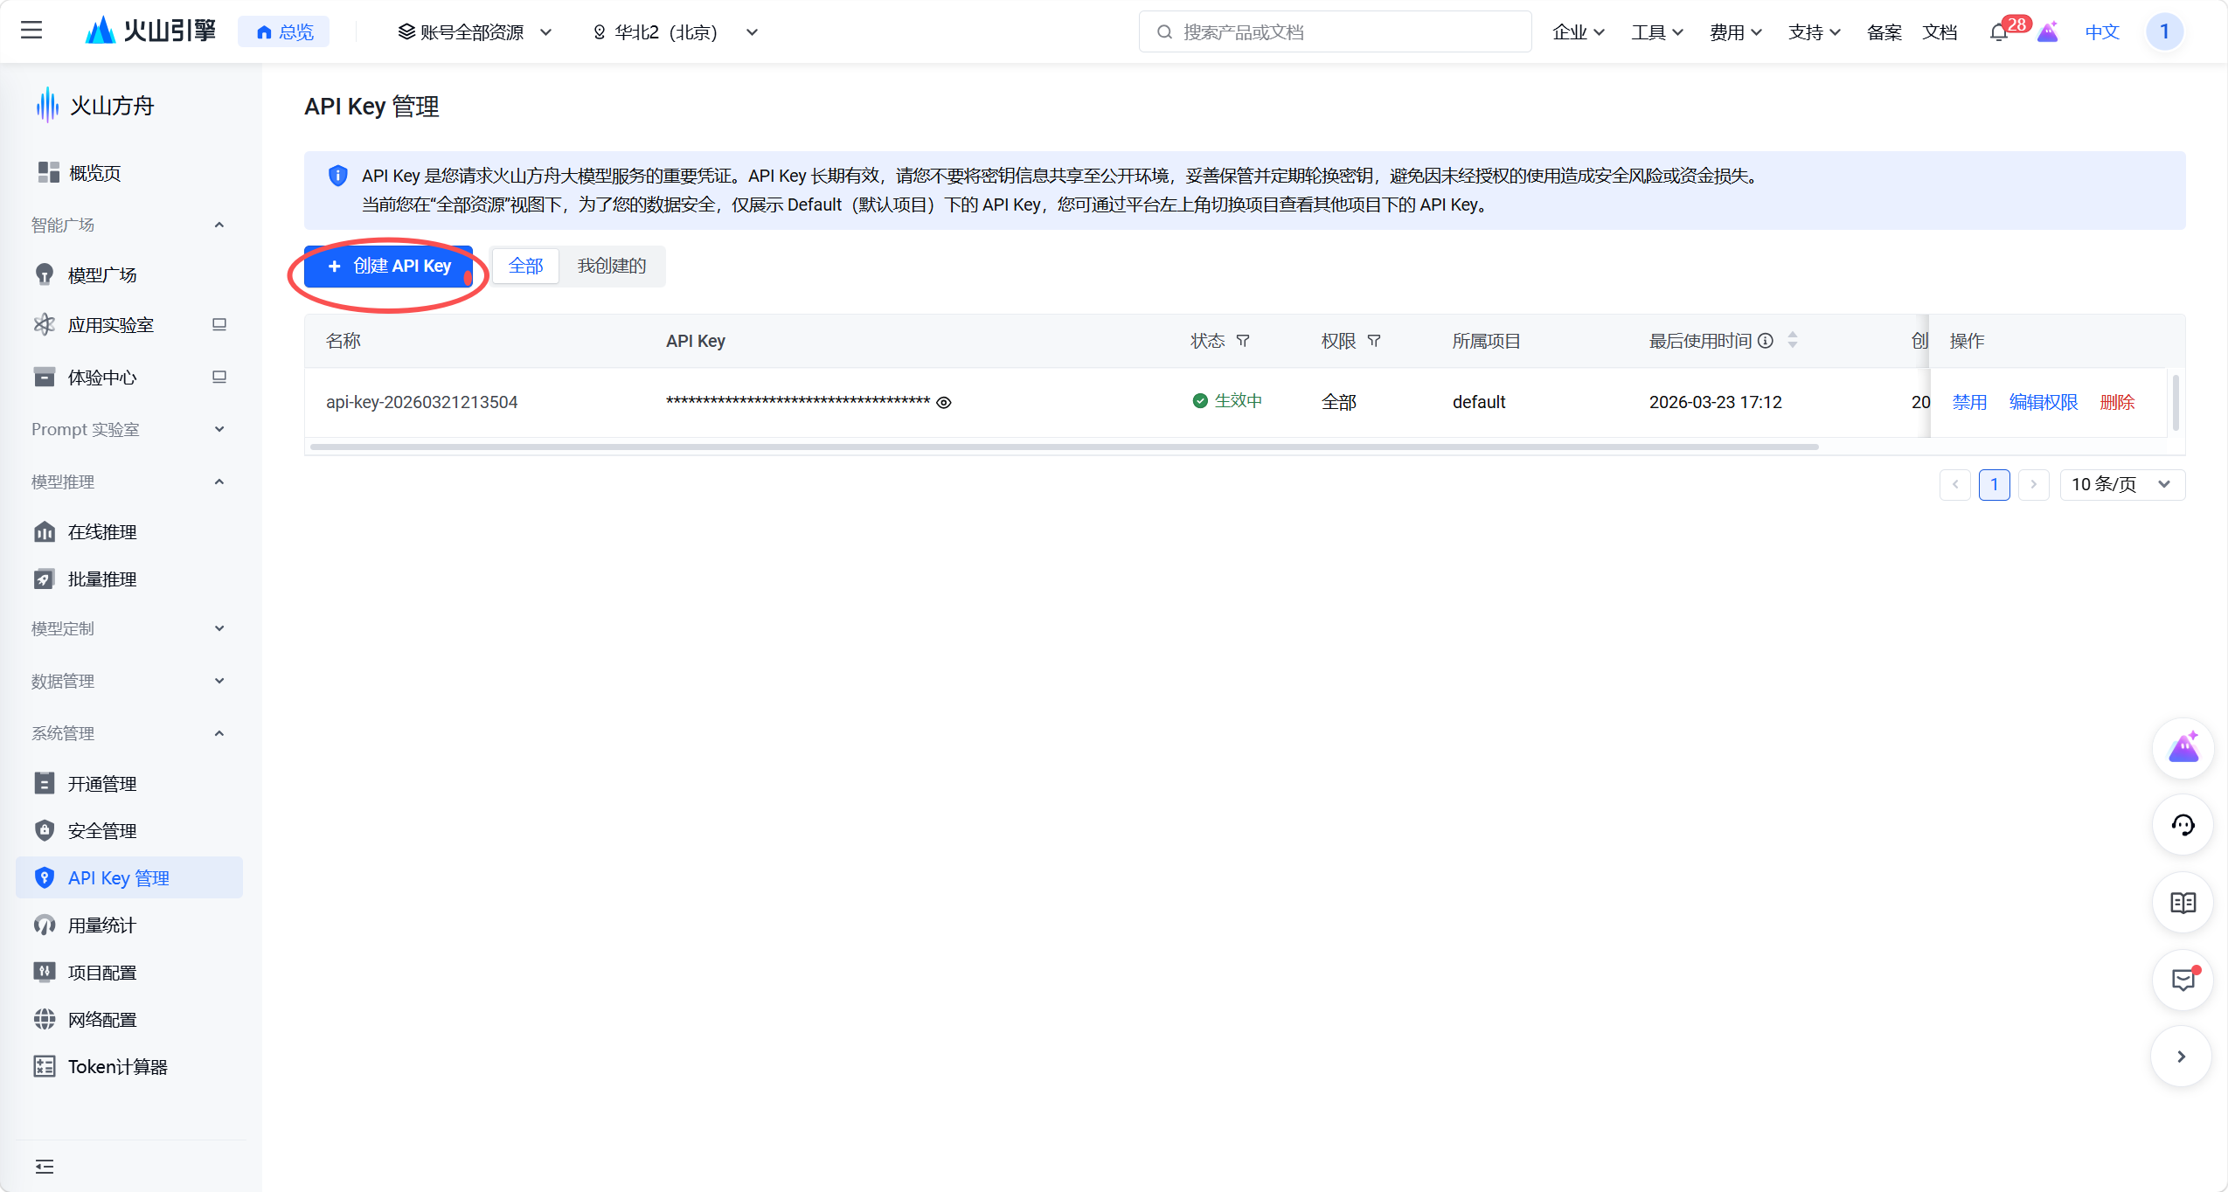The height and width of the screenshot is (1192, 2228).
Task: Filter by 权限 column funnel icon
Action: click(x=1374, y=341)
